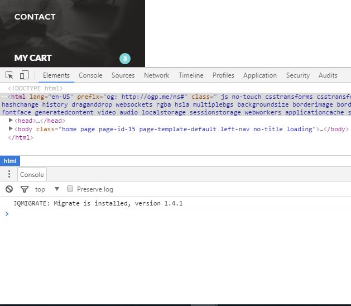Expand the head element node

[x=11, y=121]
